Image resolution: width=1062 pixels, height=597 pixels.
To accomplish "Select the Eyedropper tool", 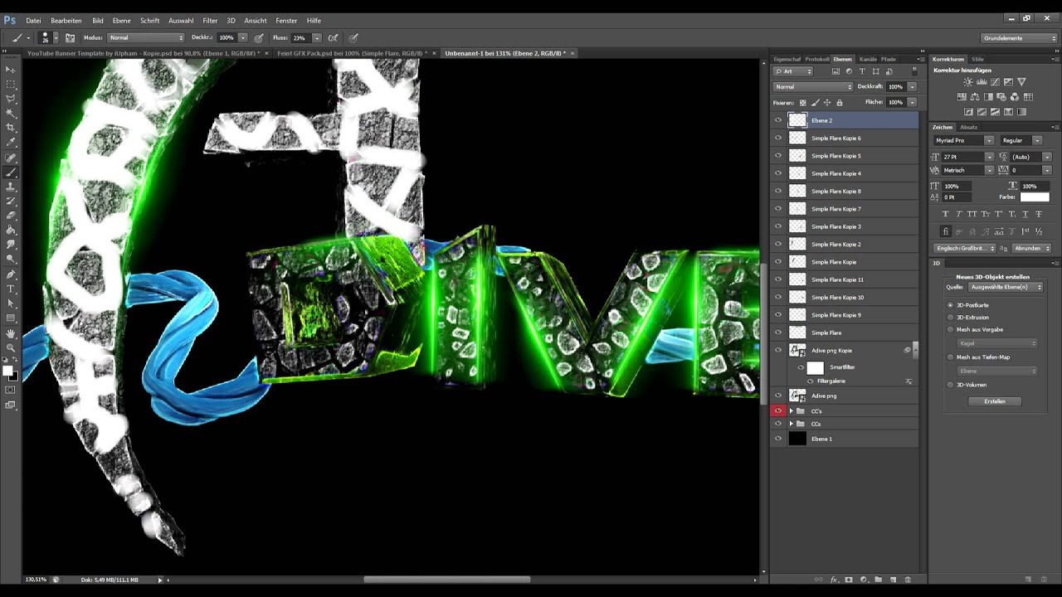I will coord(11,143).
